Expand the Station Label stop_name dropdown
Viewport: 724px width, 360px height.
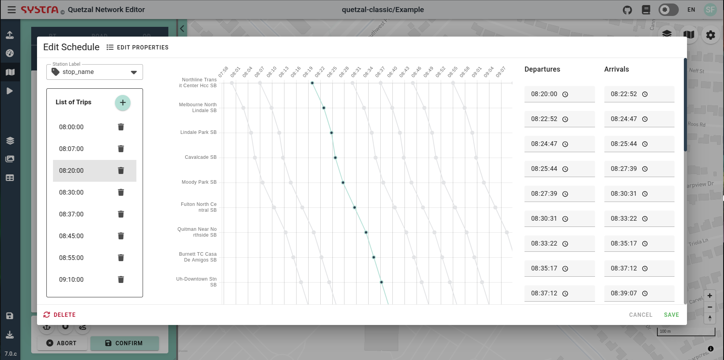coord(95,72)
